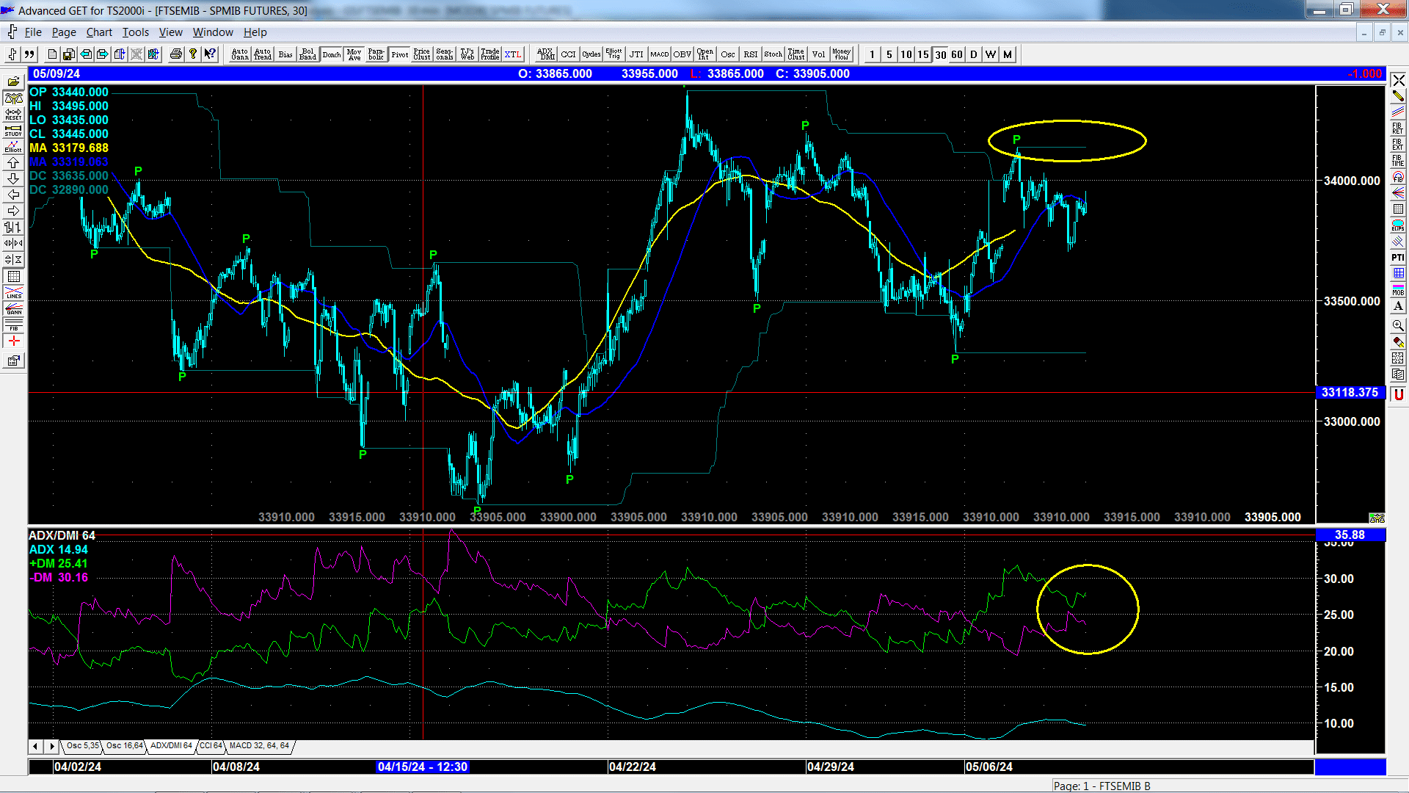The image size is (1409, 793).
Task: Click the 33118.375 price cursor label
Action: (x=1350, y=393)
